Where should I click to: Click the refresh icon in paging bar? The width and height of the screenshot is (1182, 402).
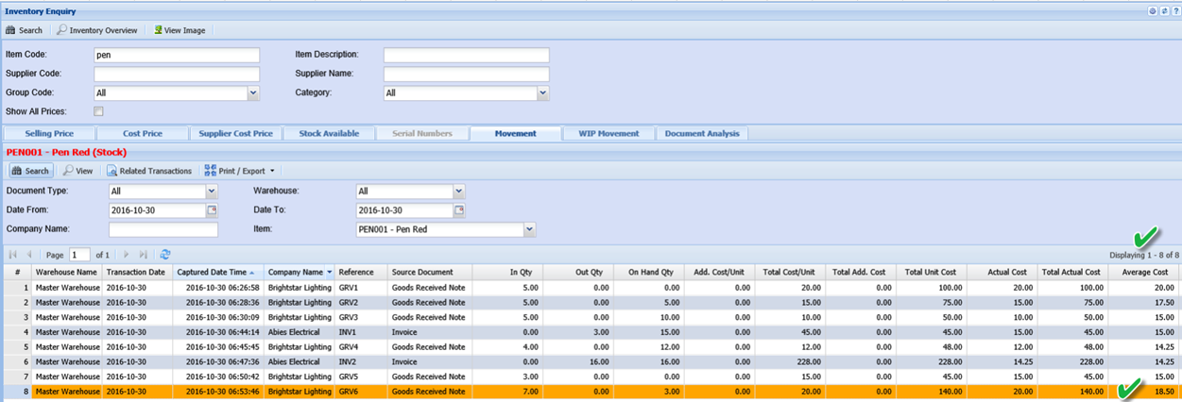[165, 255]
